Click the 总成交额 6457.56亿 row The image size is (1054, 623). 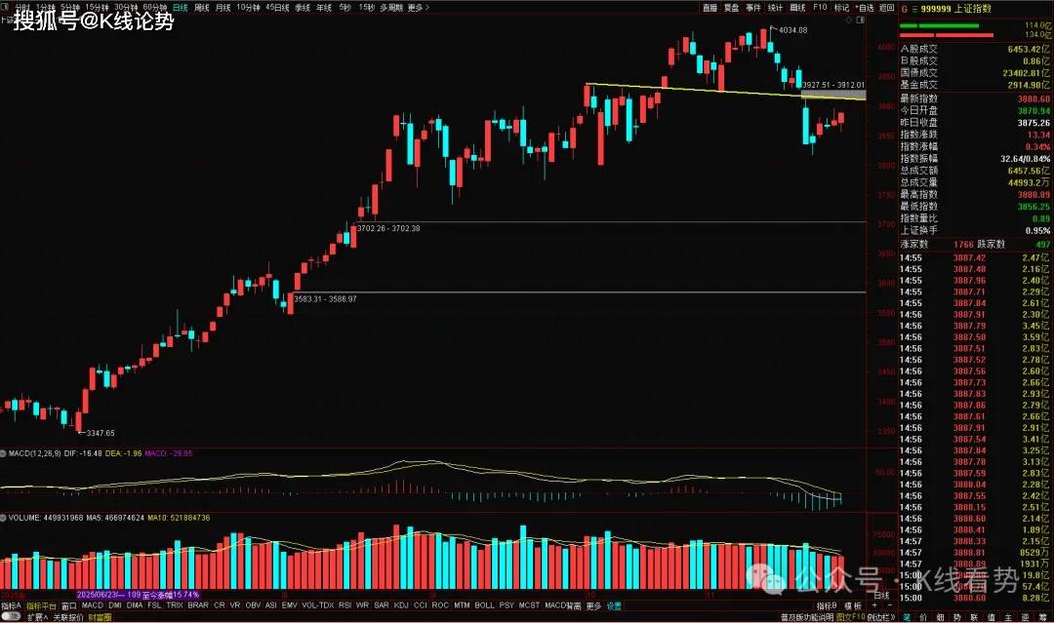point(975,171)
